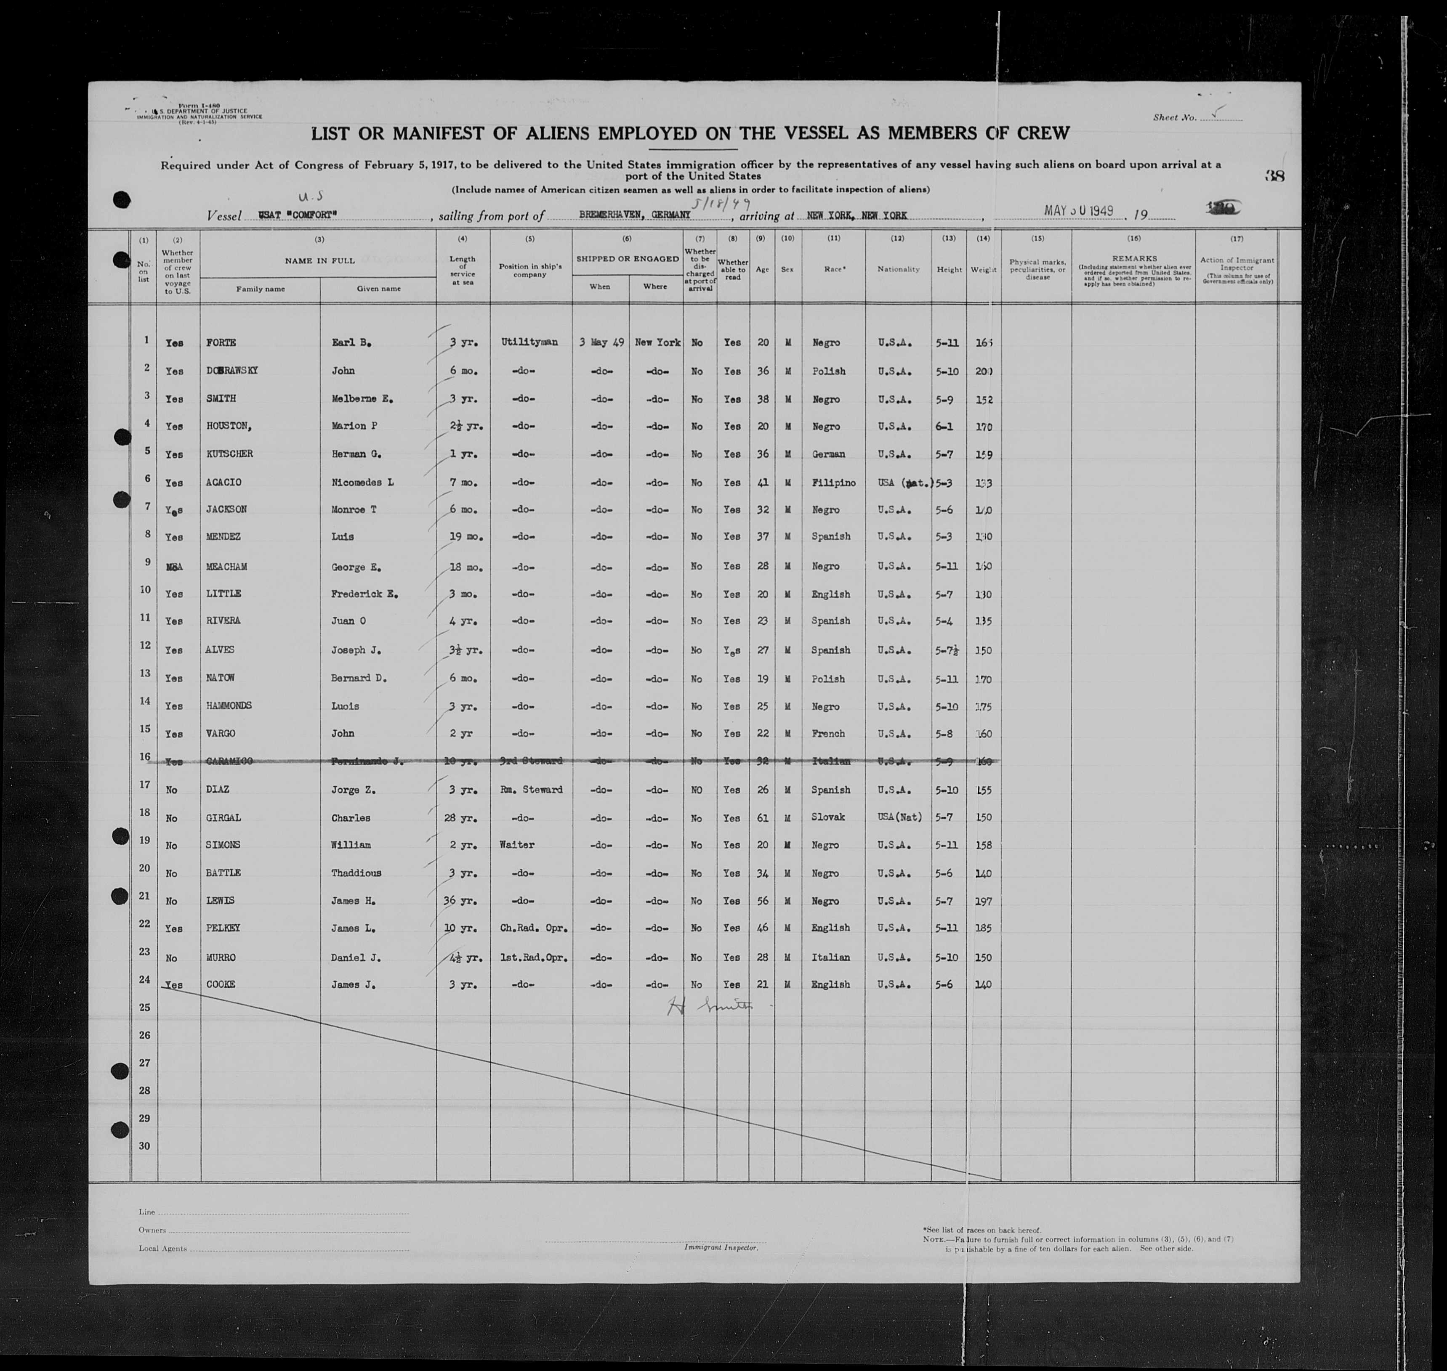The width and height of the screenshot is (1447, 1371).
Task: Click the position Ch.Rad. Opr.
Action: pyautogui.click(x=535, y=928)
